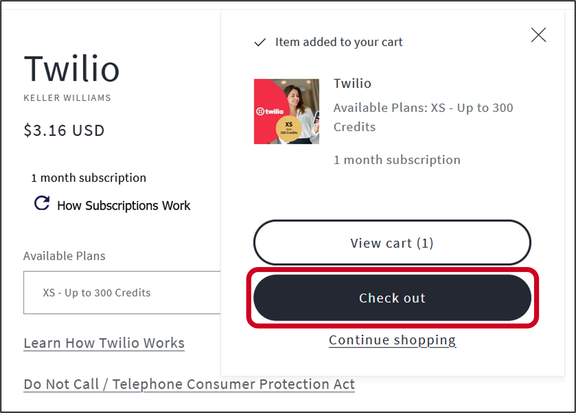The image size is (576, 413).
Task: Click the "Item added to your cart" message text
Action: point(338,42)
